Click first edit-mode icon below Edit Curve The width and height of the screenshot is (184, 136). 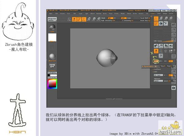pos(156,46)
